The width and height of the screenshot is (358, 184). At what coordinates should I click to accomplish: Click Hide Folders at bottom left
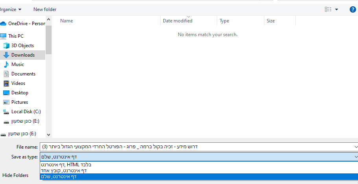[x=15, y=175]
